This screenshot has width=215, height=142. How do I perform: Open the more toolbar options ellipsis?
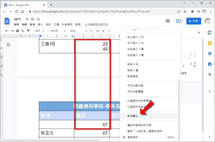pos(109,31)
